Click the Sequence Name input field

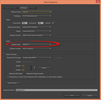tap(57, 90)
